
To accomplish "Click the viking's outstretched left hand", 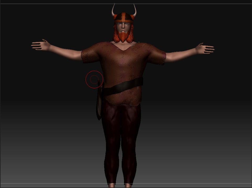I will coord(39,45).
